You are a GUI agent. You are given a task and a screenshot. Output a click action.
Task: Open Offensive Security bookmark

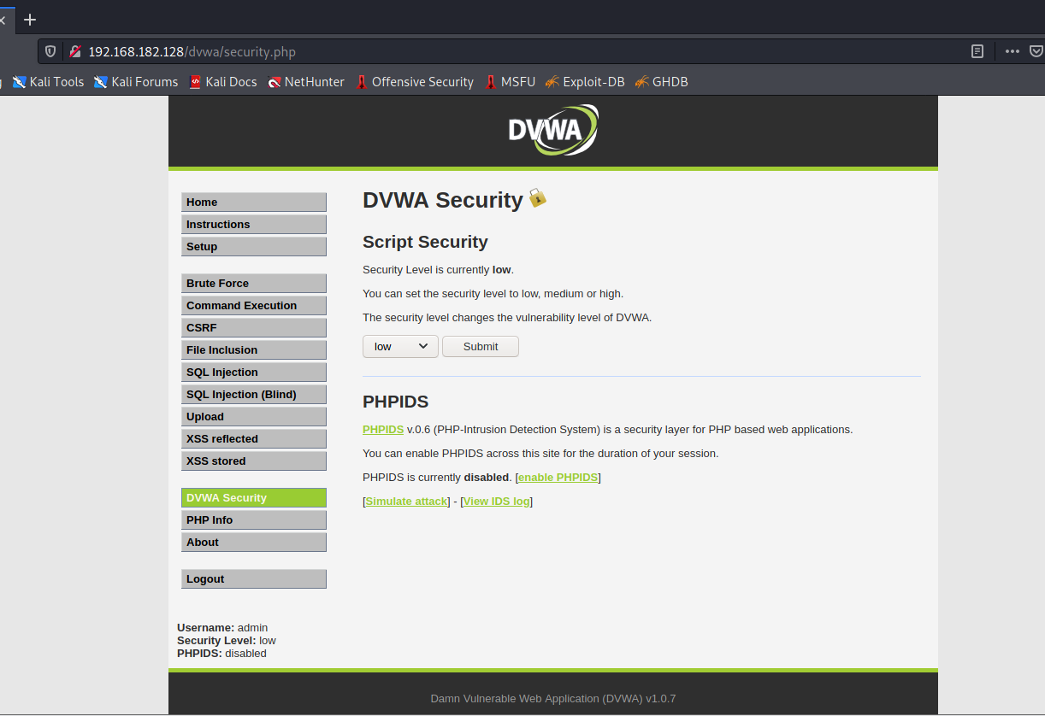pos(415,82)
